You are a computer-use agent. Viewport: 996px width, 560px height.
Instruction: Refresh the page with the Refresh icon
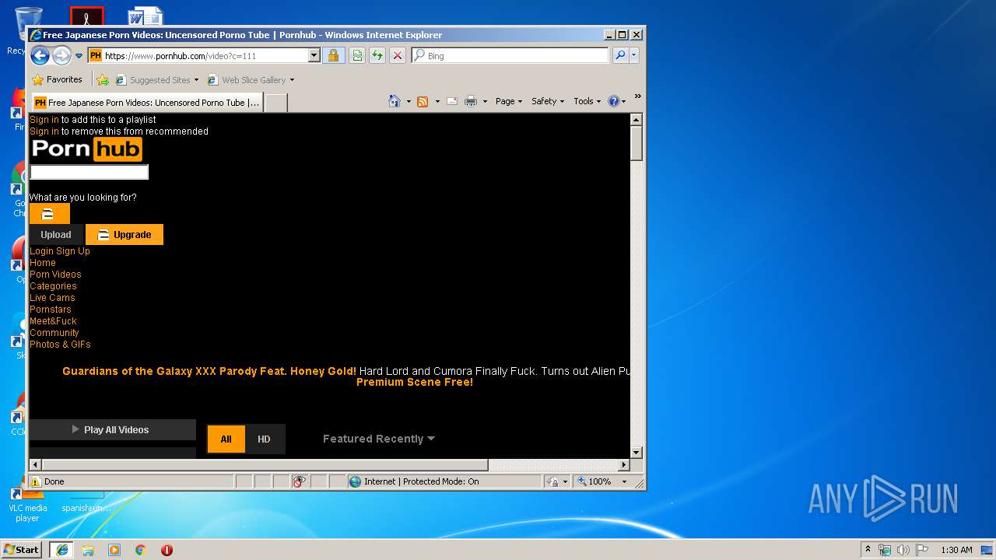tap(377, 55)
